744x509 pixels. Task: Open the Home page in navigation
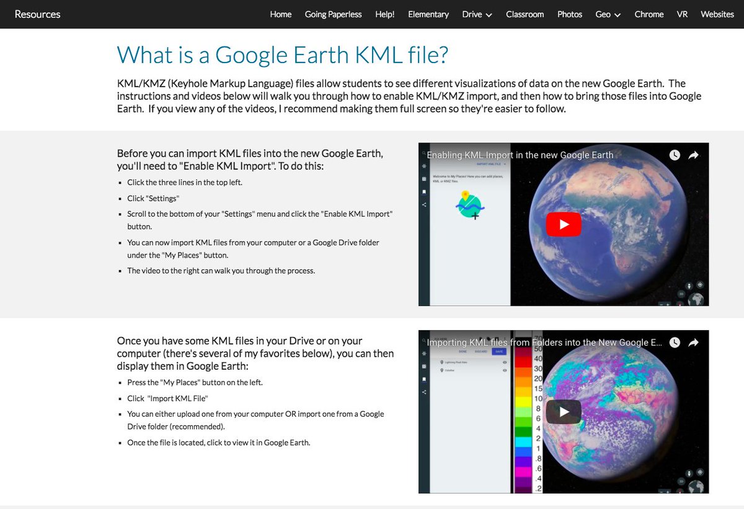coord(281,14)
